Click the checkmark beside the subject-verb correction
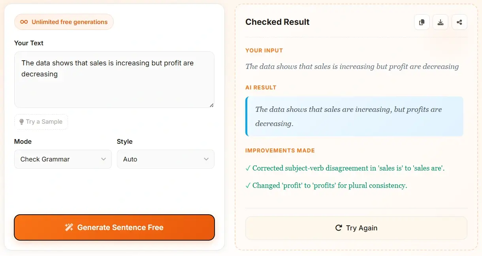Viewport: 482px width, 256px height. (249, 168)
